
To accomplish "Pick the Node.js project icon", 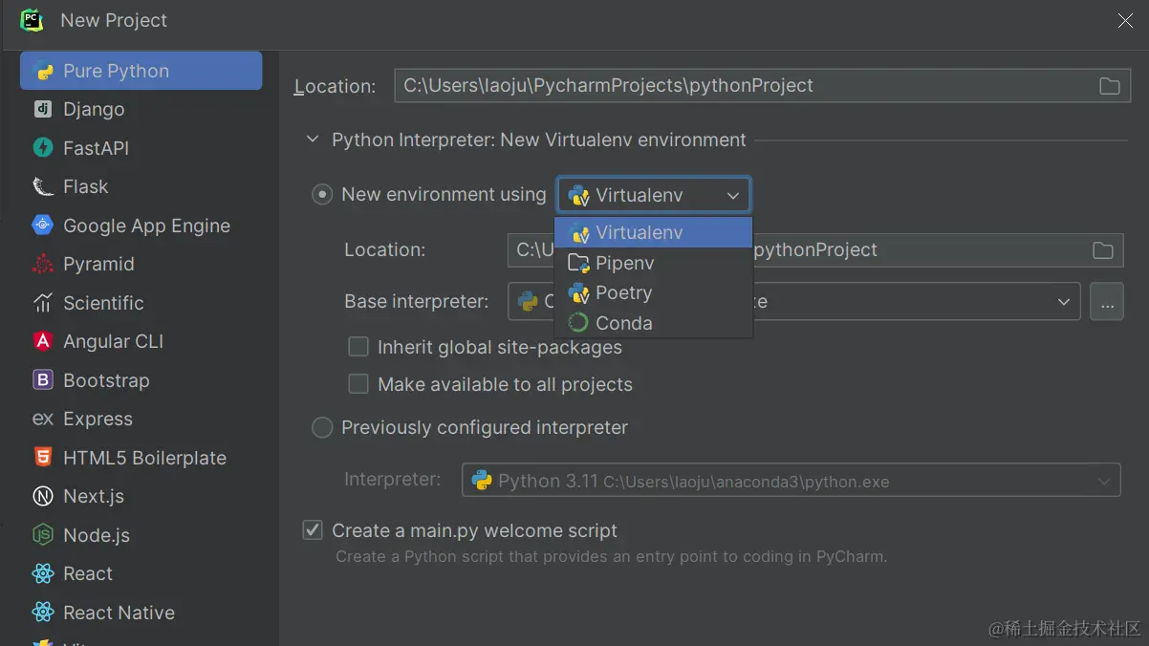I will pyautogui.click(x=43, y=535).
